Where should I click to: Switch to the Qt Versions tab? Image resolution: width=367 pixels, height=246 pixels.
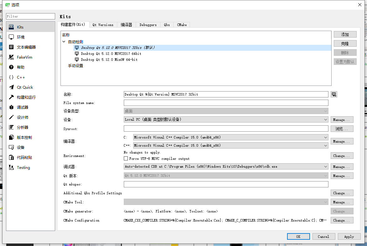point(103,25)
